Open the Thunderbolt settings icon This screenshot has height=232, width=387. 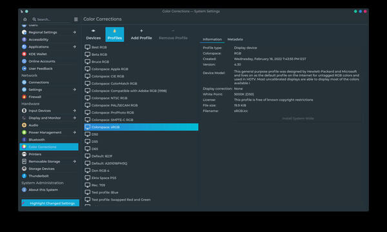click(x=25, y=176)
